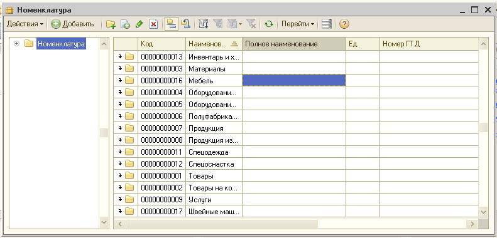Click the folder icon in Товары row 00000000001
The height and width of the screenshot is (238, 497).
[x=129, y=175]
